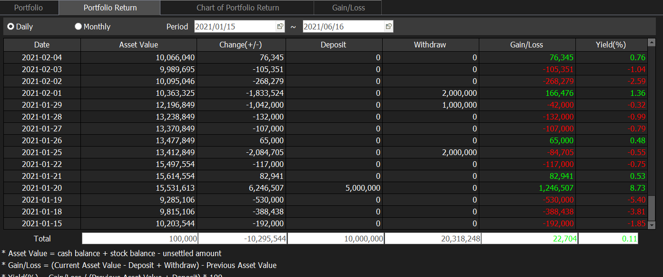Screen dimensions: 663x277
Task: Open the Chart of Portfolio Return tab
Action: (237, 8)
